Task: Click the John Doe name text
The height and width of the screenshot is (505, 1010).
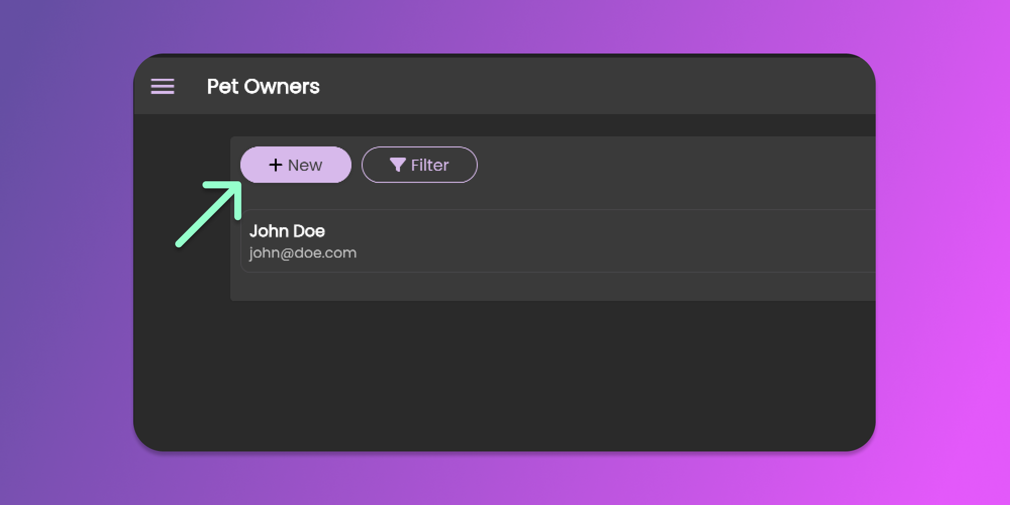Action: pos(287,231)
